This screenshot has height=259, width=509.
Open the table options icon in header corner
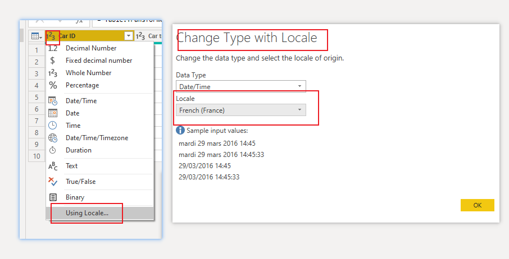[x=37, y=36]
